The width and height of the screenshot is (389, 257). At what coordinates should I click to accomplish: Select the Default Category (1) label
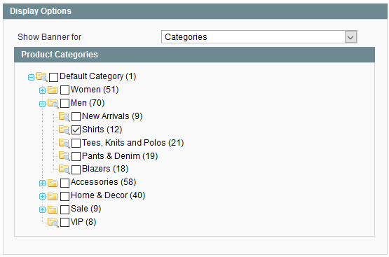click(x=97, y=76)
